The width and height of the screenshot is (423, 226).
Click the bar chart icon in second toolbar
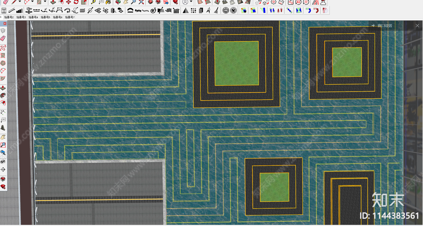coord(19,11)
